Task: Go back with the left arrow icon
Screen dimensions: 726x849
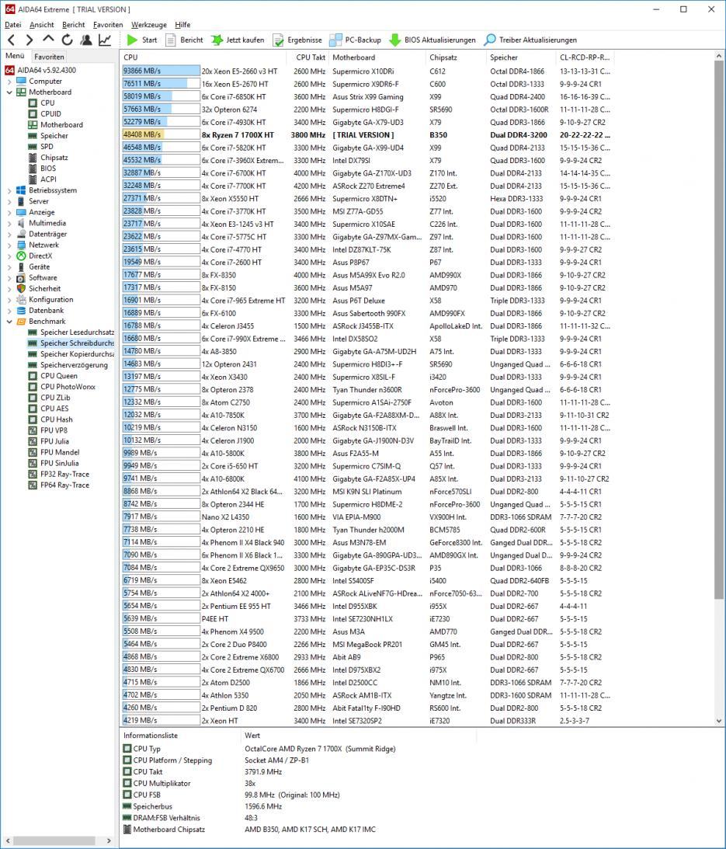Action: coord(12,40)
